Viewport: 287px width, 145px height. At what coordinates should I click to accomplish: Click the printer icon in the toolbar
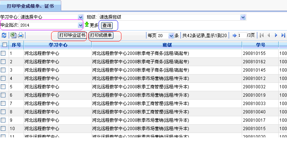tap(20, 35)
